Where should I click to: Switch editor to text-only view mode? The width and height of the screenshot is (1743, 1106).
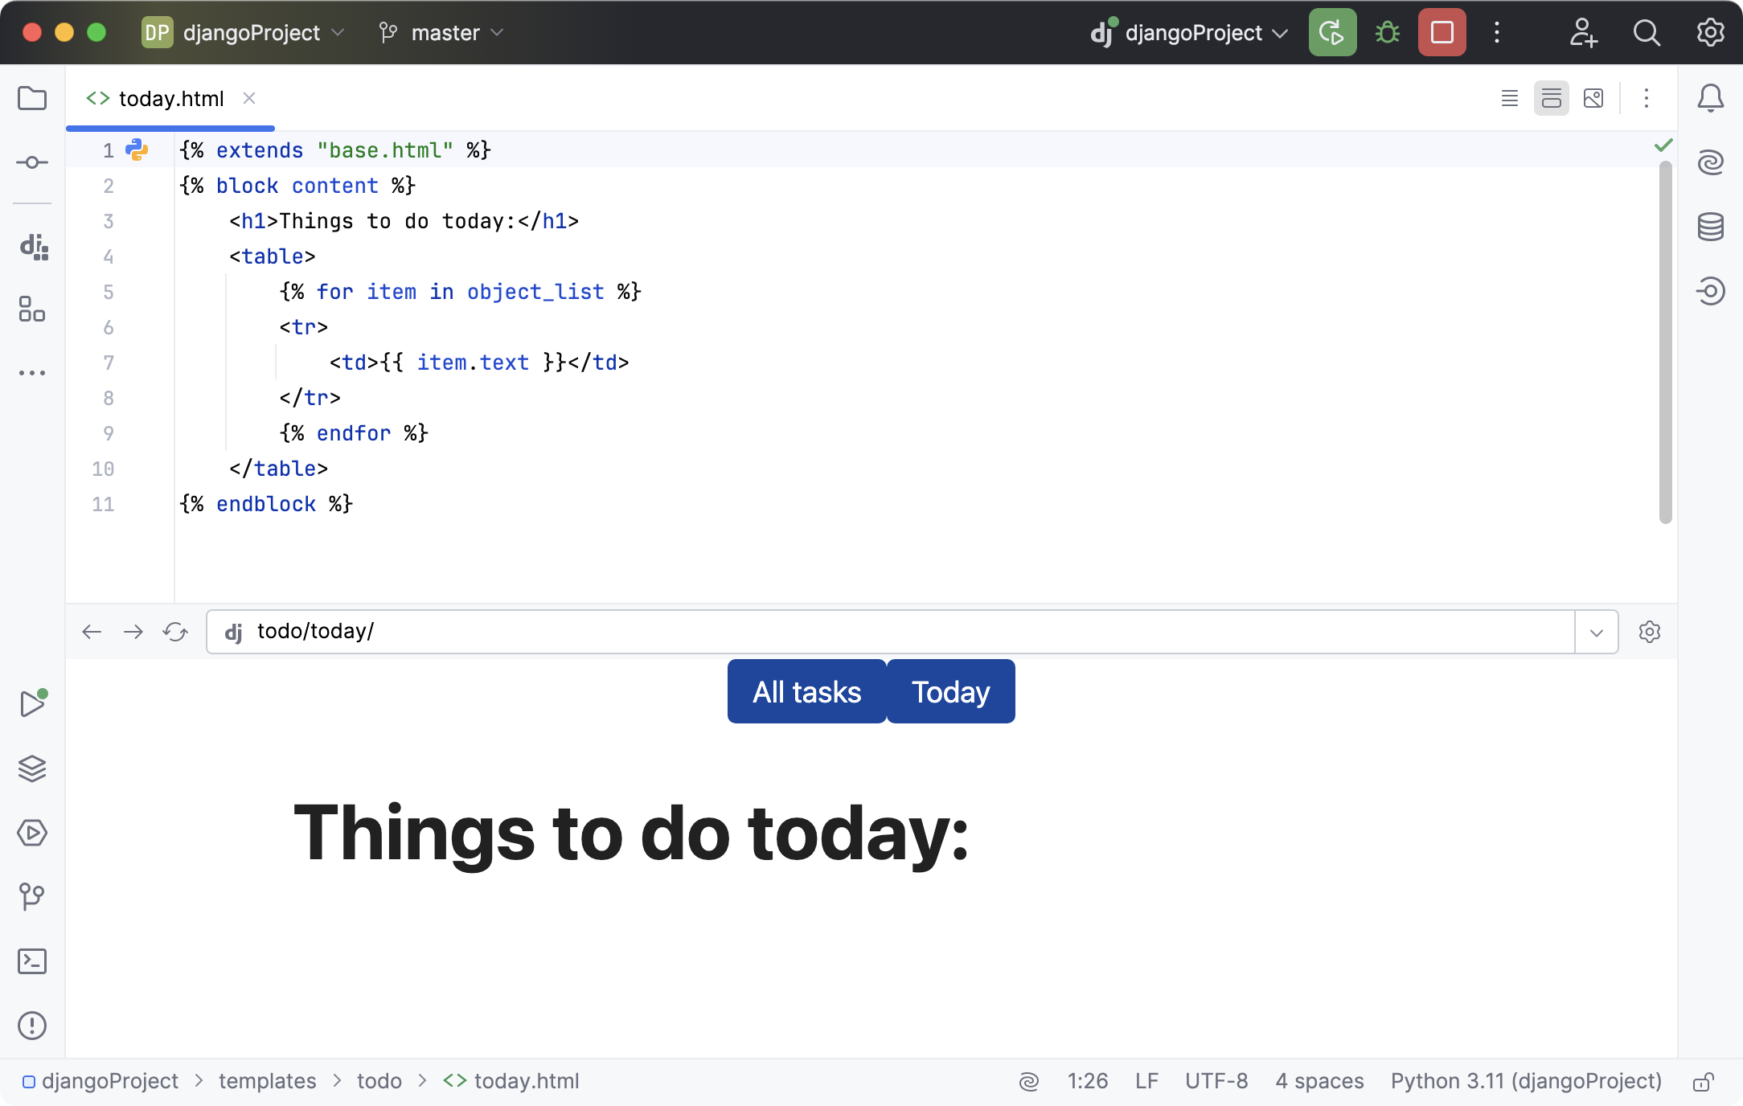point(1509,98)
